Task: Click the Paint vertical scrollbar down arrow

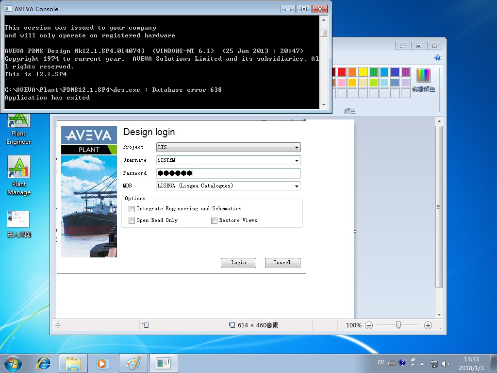Action: pyautogui.click(x=439, y=315)
